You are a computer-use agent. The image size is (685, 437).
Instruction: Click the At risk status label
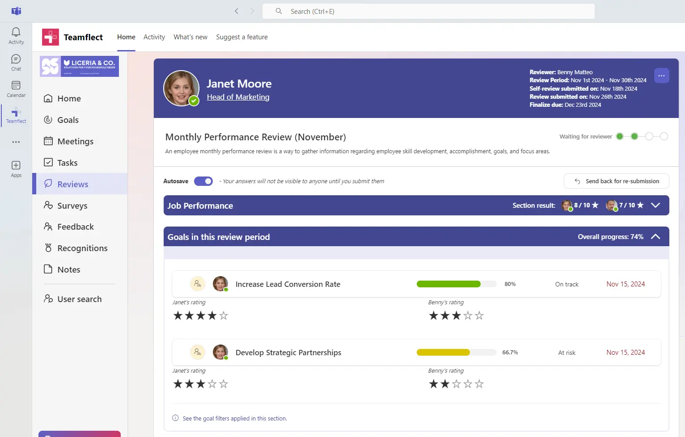coord(567,353)
